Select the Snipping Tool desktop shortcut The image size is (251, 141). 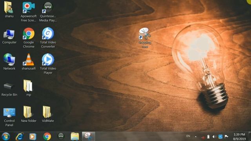point(145,38)
